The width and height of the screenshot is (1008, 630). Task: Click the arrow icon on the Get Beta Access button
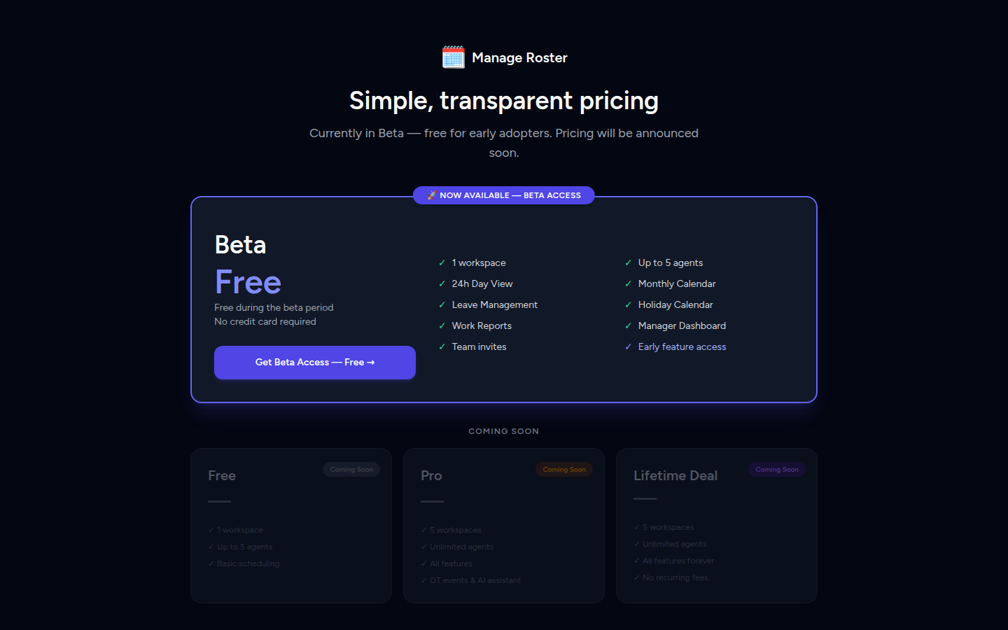[x=370, y=362]
